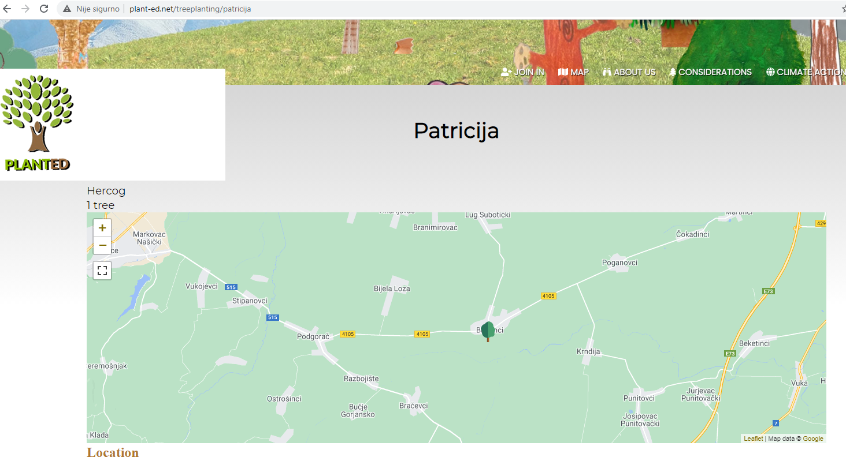
Task: Click Punitovci on the map
Action: click(x=639, y=398)
